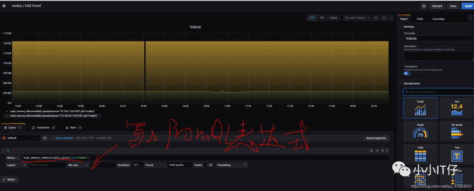Switch to the Field tab

point(420,19)
